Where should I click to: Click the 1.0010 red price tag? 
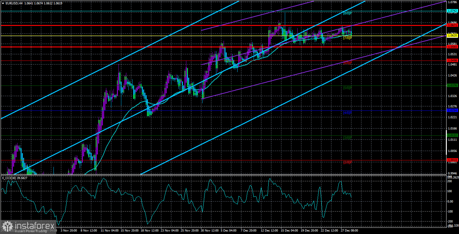[452, 160]
